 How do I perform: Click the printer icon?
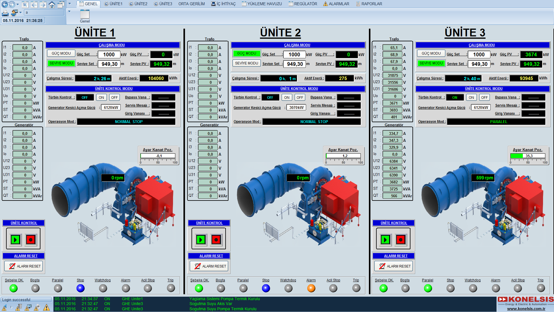tap(5, 13)
